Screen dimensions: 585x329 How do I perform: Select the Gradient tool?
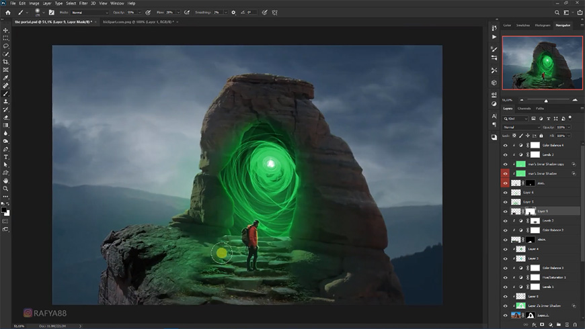pyautogui.click(x=5, y=125)
